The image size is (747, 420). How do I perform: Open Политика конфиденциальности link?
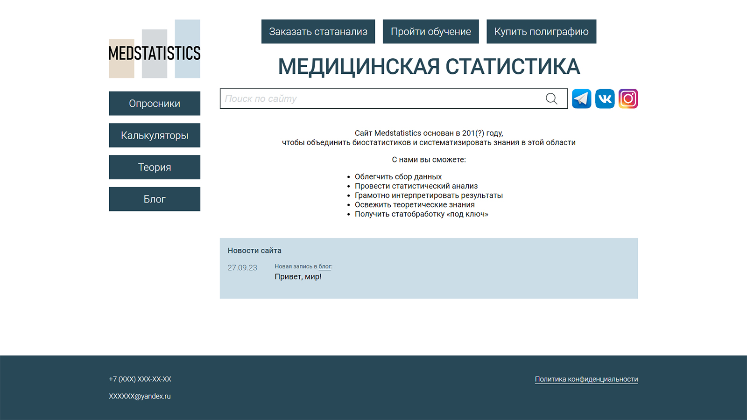pyautogui.click(x=586, y=379)
